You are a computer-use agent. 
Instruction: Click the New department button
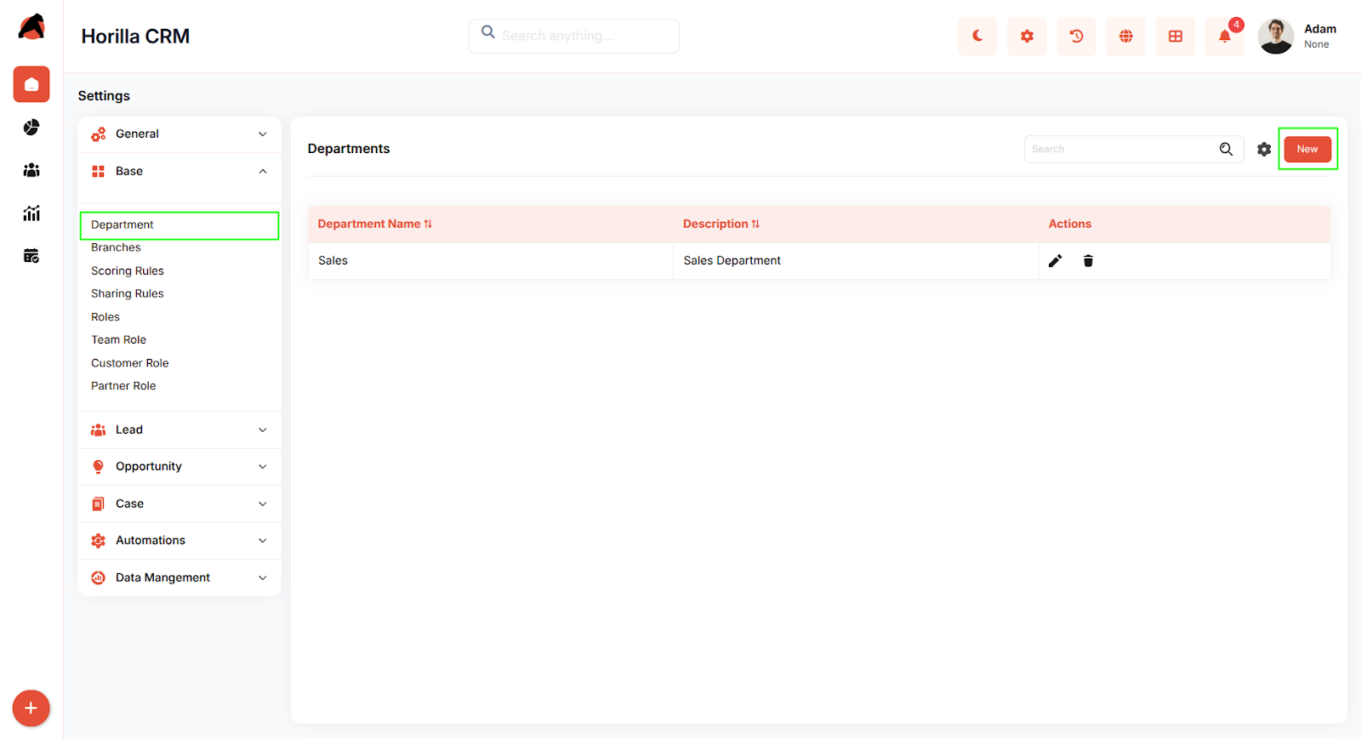tap(1307, 149)
